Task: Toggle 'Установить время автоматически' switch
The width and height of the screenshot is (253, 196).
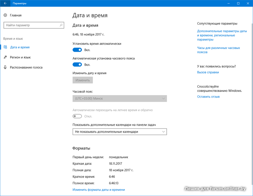Action: [x=77, y=50]
